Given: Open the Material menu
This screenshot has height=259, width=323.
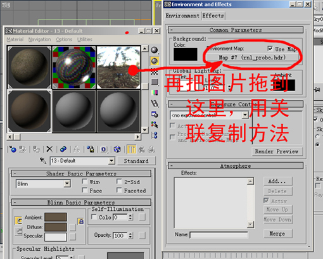Looking at the screenshot, I should [15, 39].
